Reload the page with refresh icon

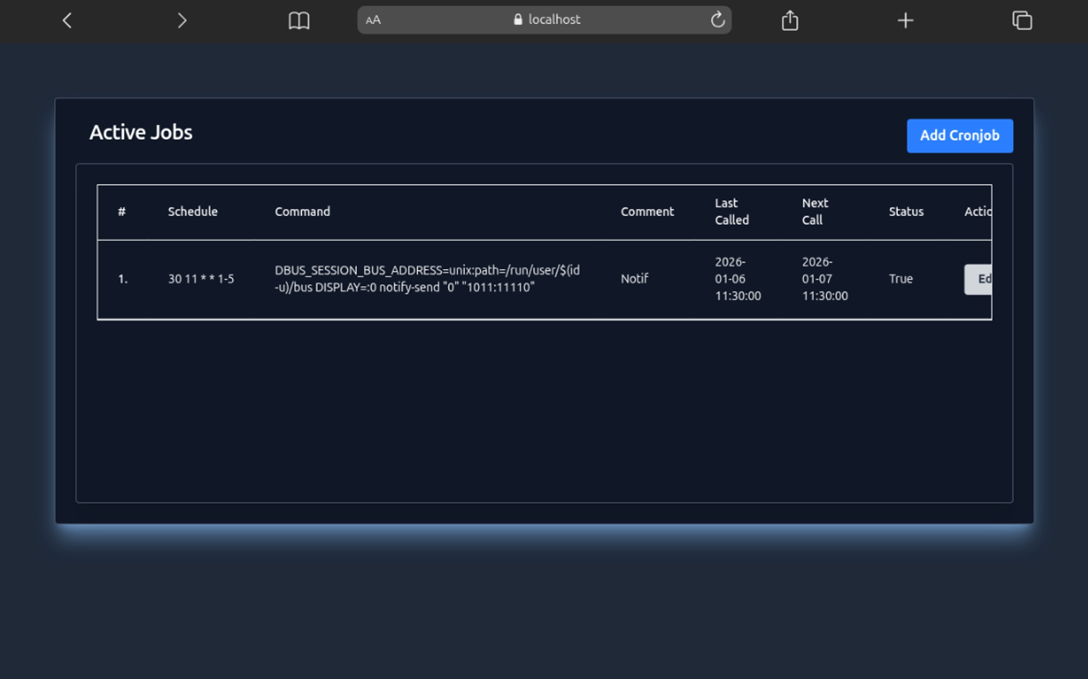tap(718, 20)
